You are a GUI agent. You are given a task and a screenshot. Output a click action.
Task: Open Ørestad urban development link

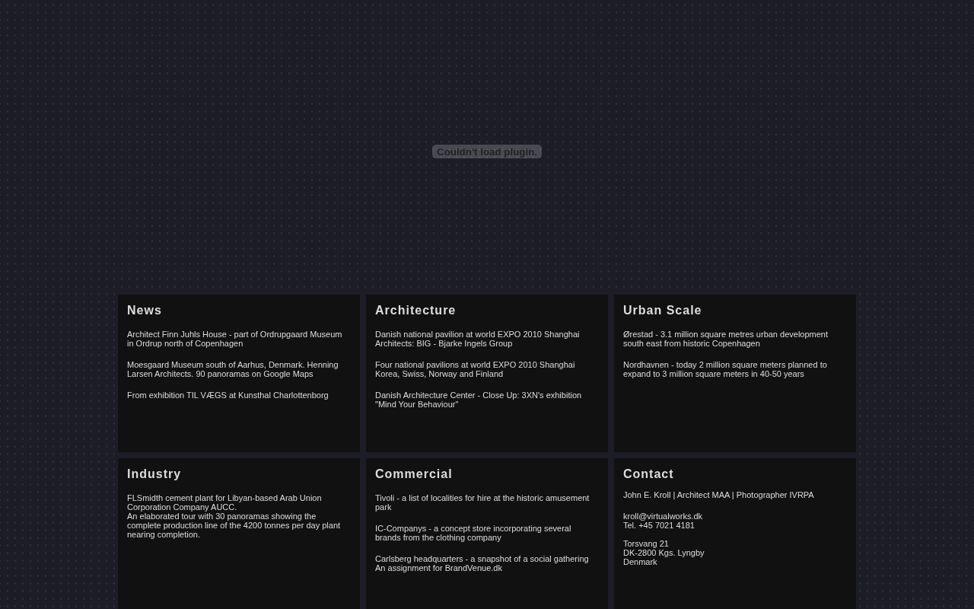click(725, 339)
